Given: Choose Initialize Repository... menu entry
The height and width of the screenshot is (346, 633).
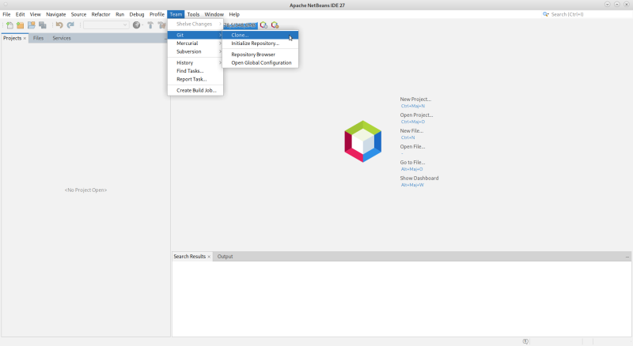Looking at the screenshot, I should [x=255, y=43].
